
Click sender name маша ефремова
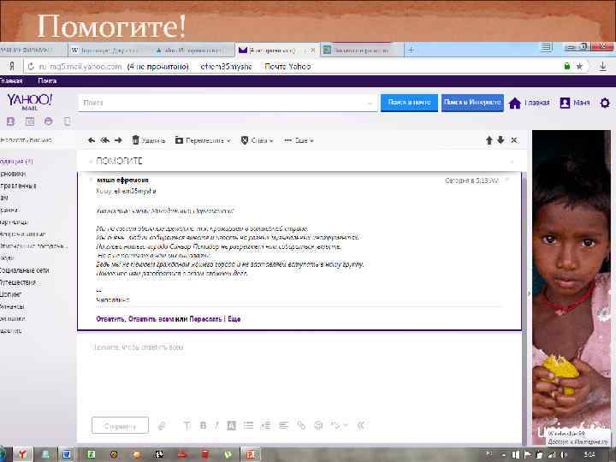point(122,180)
